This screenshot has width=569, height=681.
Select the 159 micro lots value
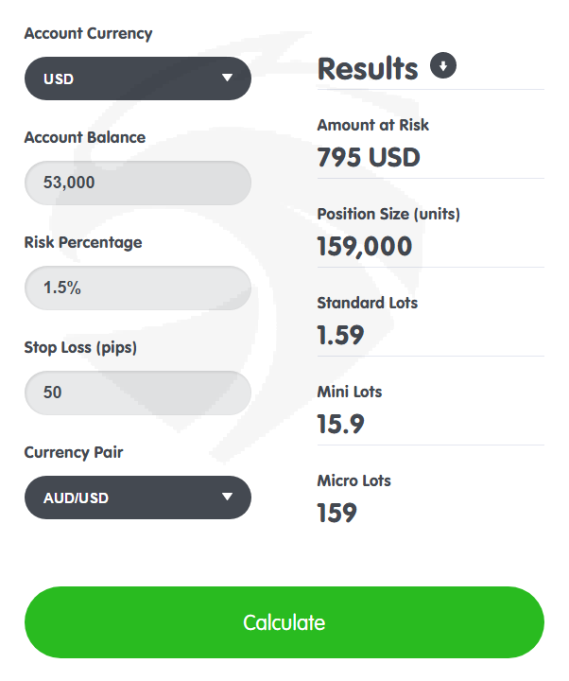337,513
